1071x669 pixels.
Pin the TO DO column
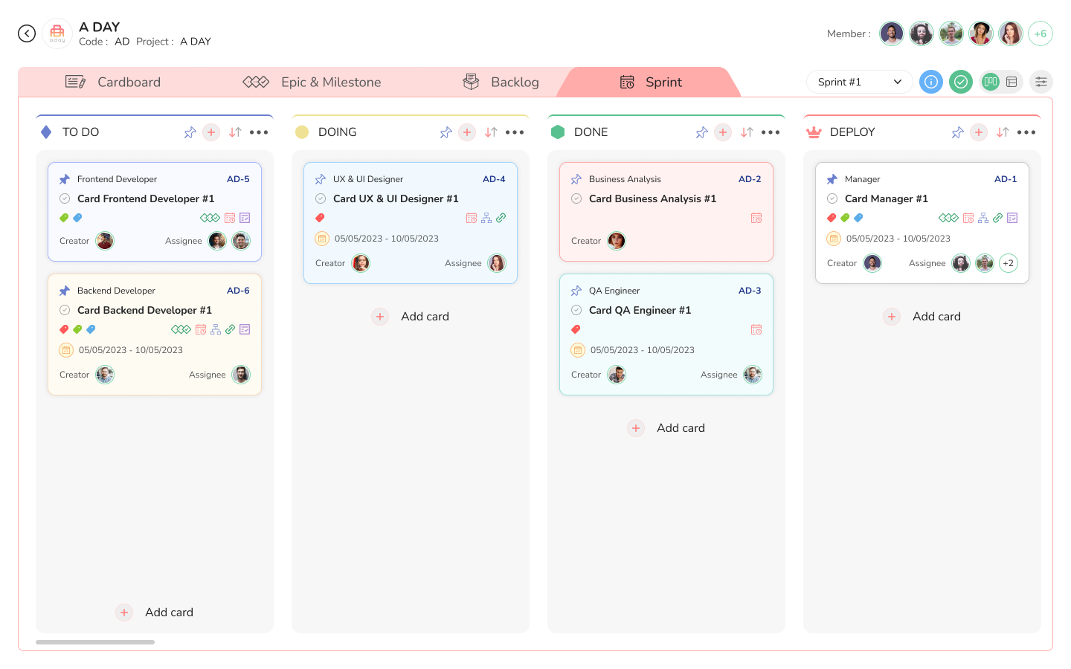coord(190,132)
